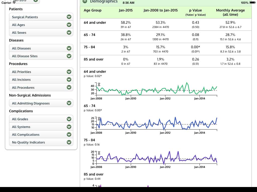Open the No Quality Indicators dropdown
257x192 pixels.
point(41,142)
